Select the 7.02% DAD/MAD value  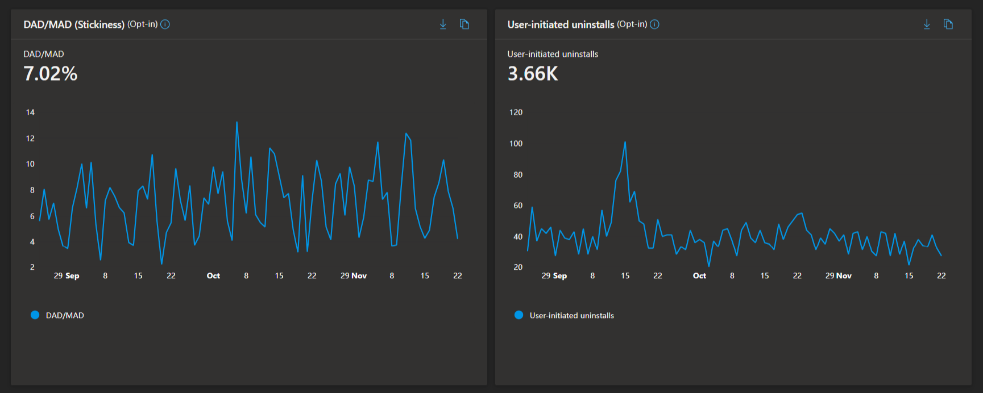(51, 74)
